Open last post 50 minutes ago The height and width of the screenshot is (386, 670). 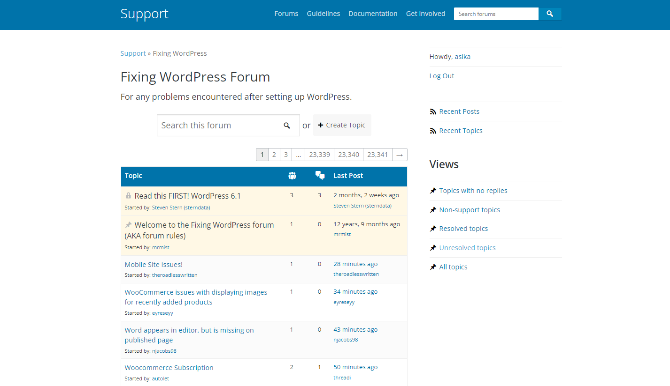355,367
